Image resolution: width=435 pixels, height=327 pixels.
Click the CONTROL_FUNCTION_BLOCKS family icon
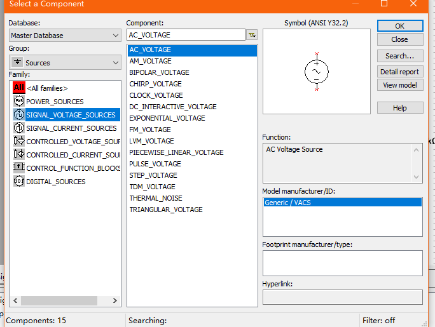19,167
